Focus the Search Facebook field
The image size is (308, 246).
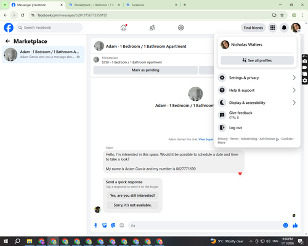pyautogui.click(x=49, y=28)
